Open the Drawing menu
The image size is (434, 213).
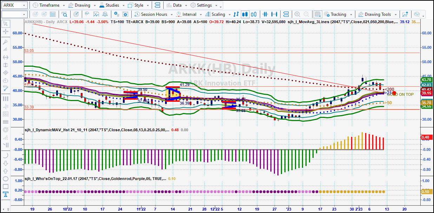point(79,5)
